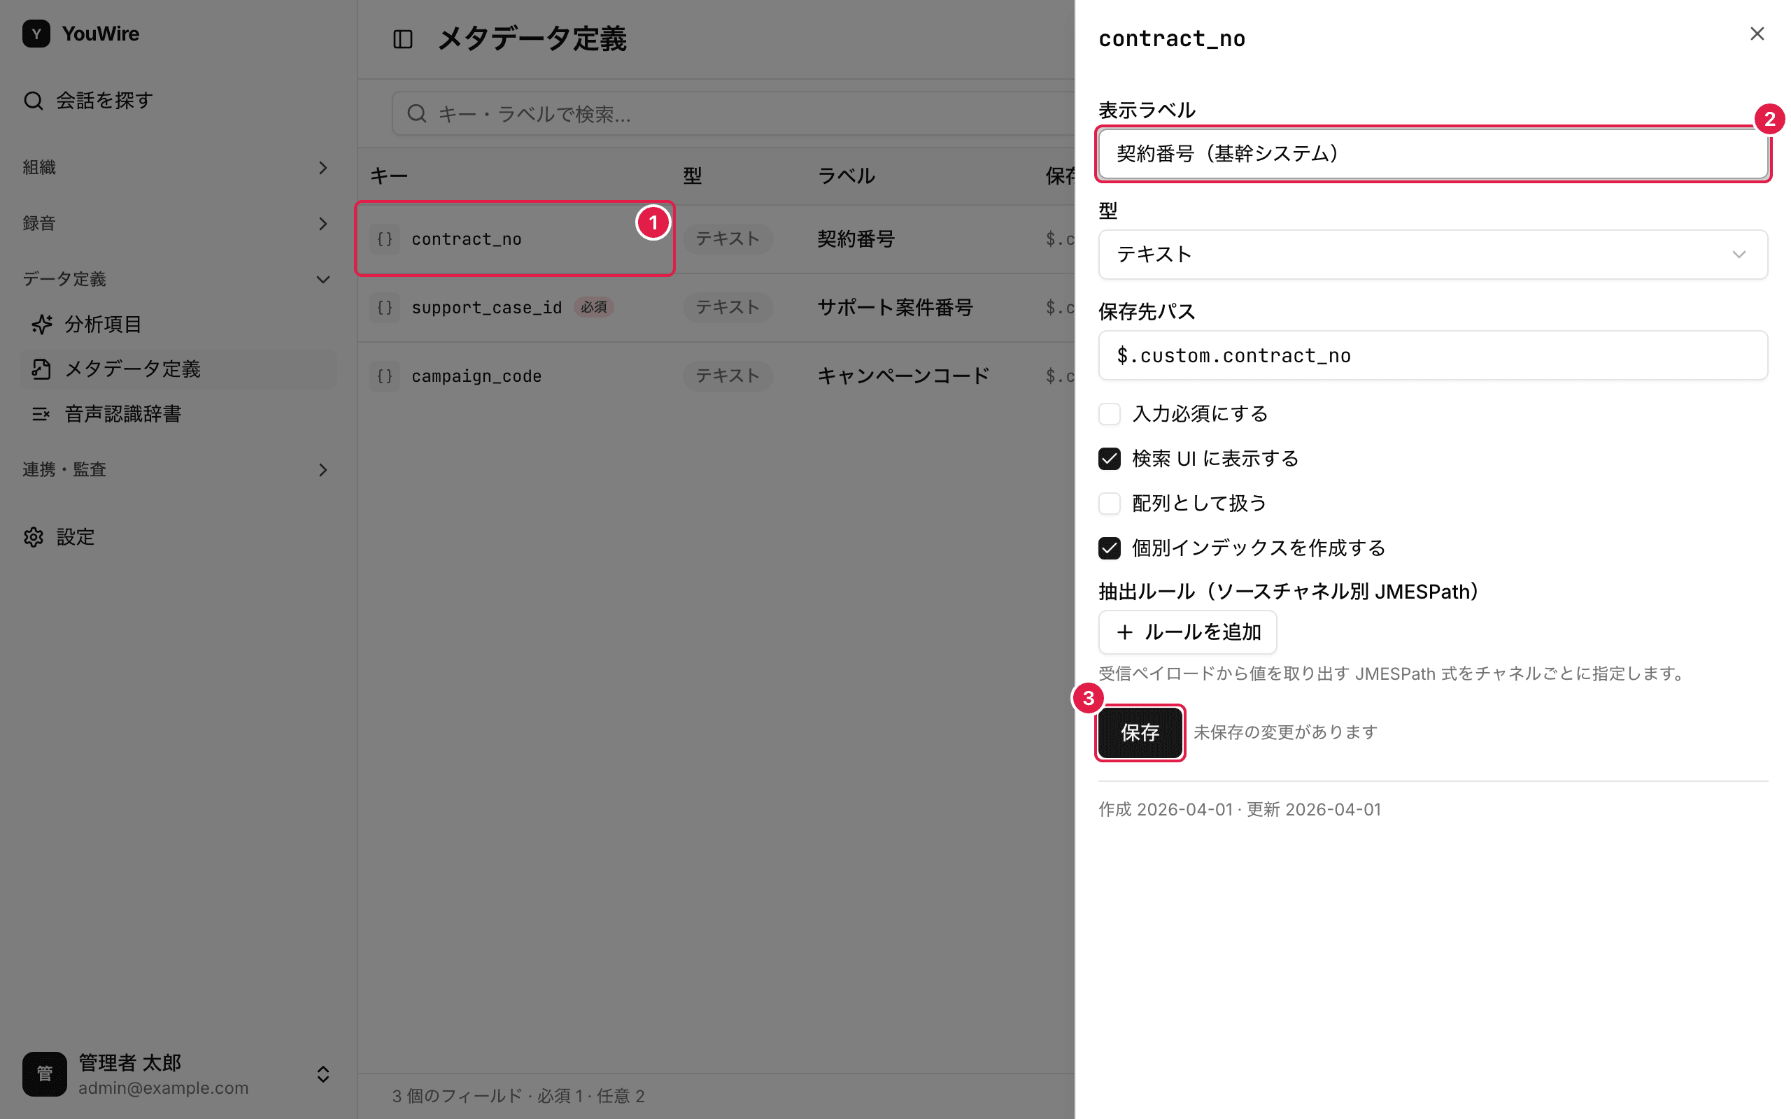Image resolution: width=1791 pixels, height=1119 pixels.
Task: Click braces icon of contract_no row
Action: pyautogui.click(x=385, y=239)
